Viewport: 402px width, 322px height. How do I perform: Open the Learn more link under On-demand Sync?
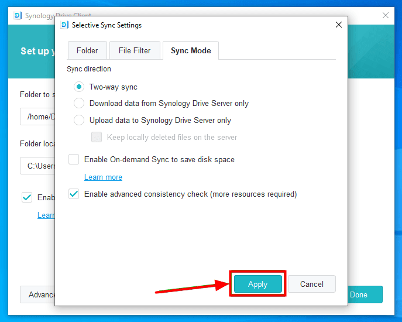tap(103, 177)
